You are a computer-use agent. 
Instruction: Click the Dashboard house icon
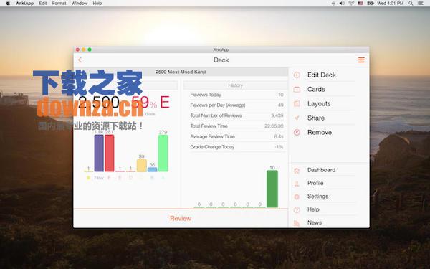coord(297,170)
